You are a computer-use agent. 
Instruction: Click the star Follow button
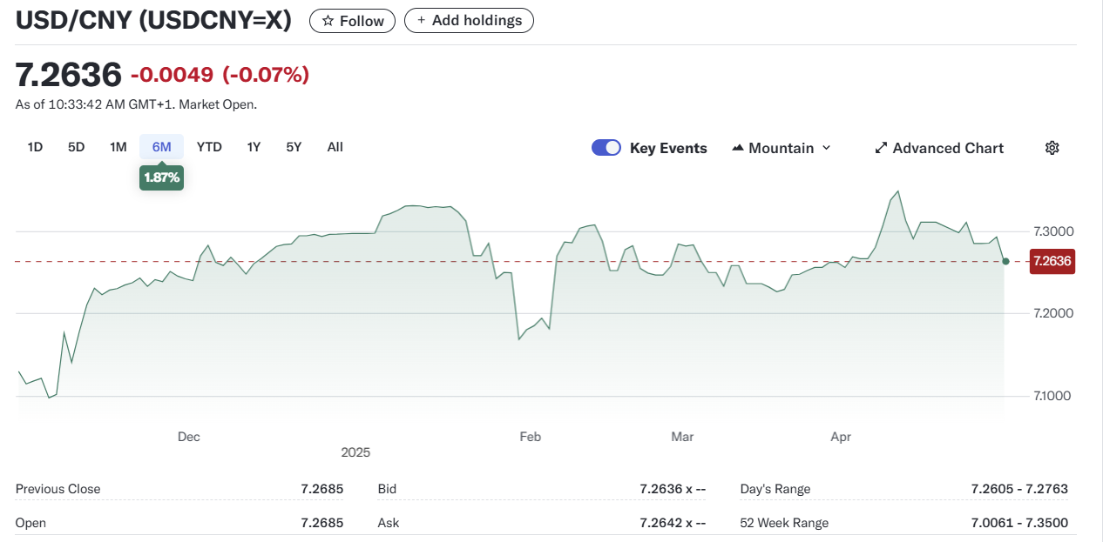tap(352, 21)
